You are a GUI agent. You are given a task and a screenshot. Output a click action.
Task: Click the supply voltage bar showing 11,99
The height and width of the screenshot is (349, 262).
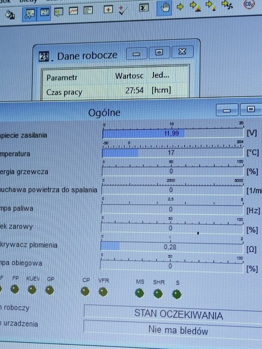[173, 134]
